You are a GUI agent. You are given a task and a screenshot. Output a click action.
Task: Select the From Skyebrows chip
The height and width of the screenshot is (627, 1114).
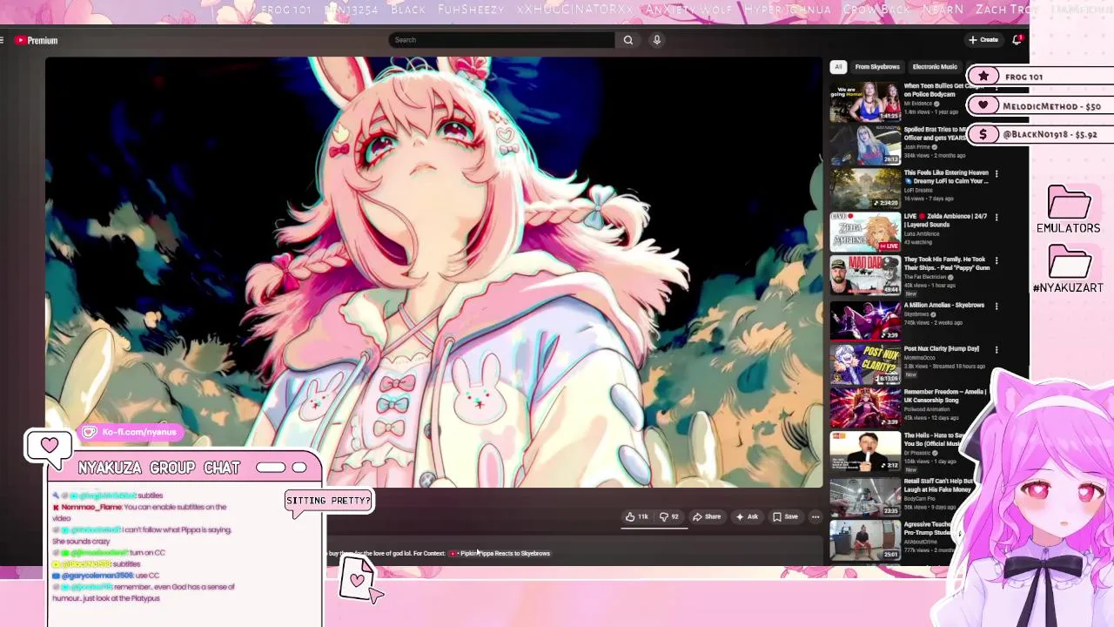coord(877,67)
